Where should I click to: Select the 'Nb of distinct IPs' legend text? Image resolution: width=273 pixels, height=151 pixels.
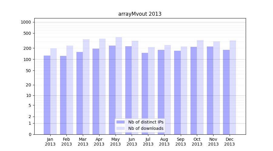point(146,122)
